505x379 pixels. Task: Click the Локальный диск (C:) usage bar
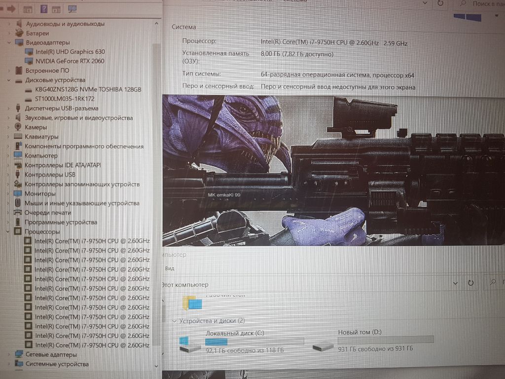(x=254, y=341)
